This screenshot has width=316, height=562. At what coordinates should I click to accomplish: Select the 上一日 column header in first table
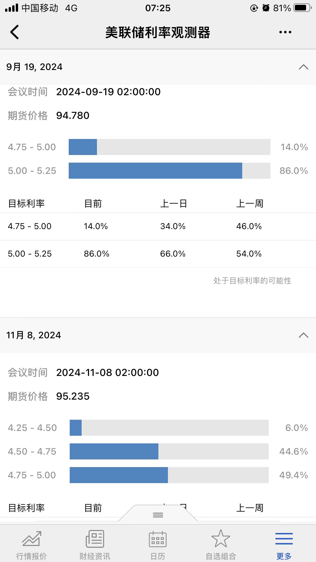tap(174, 204)
